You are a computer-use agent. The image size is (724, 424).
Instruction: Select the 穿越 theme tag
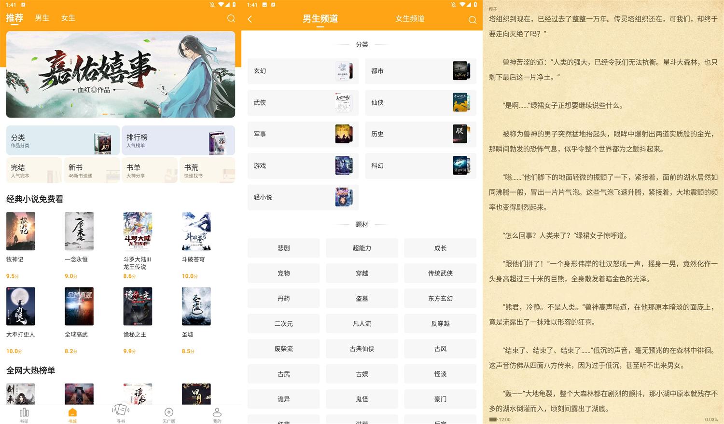click(x=362, y=273)
